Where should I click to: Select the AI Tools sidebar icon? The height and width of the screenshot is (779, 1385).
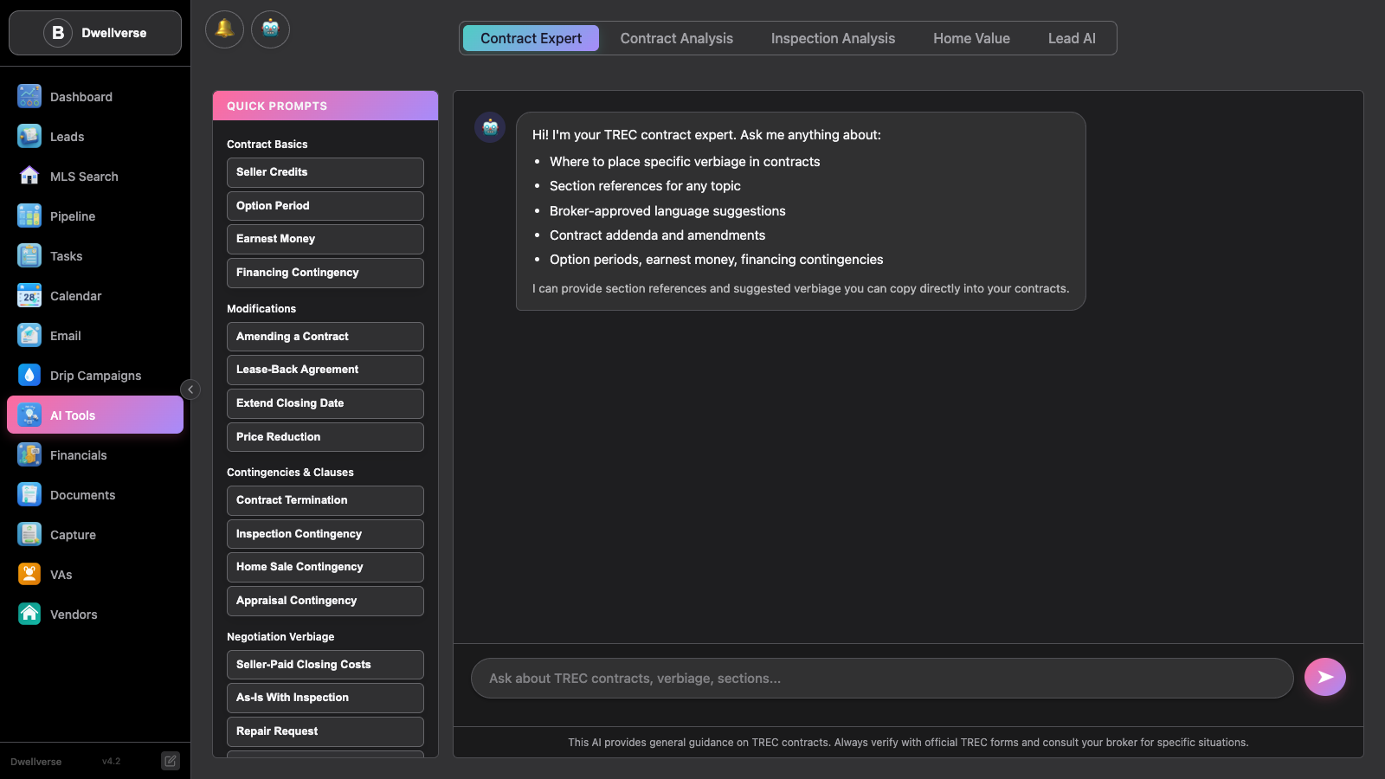(29, 415)
